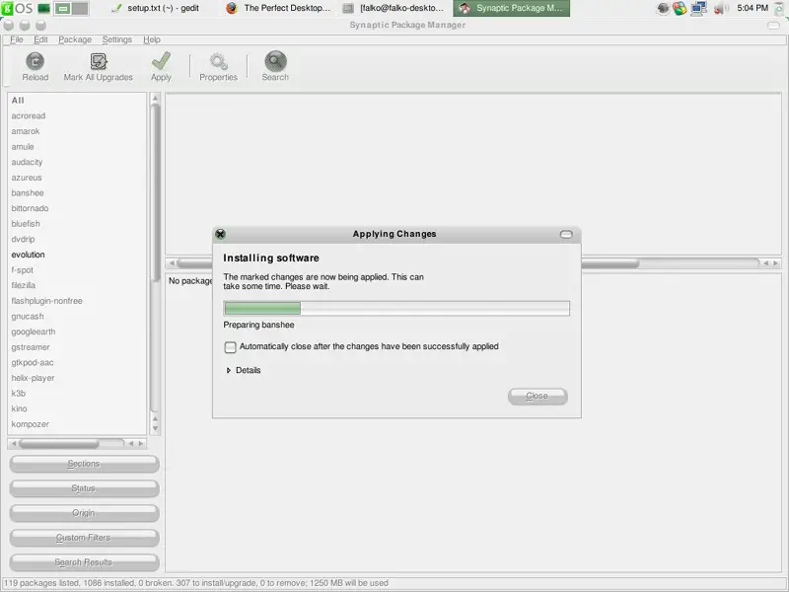Click the volume speaker tray icon
Image resolution: width=789 pixels, height=592 pixels.
pyautogui.click(x=721, y=8)
